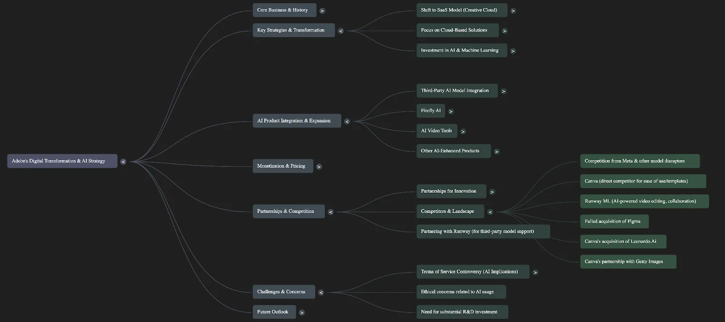Select the Monetization & Pricing node
This screenshot has height=322, width=725.
tap(283, 166)
